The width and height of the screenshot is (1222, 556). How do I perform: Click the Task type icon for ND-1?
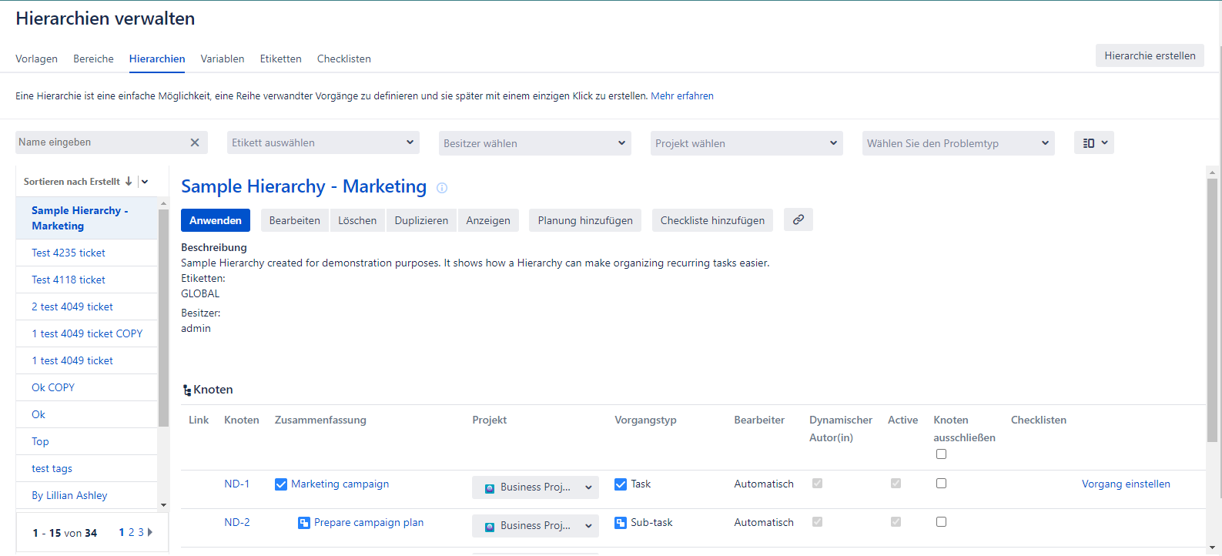click(621, 484)
